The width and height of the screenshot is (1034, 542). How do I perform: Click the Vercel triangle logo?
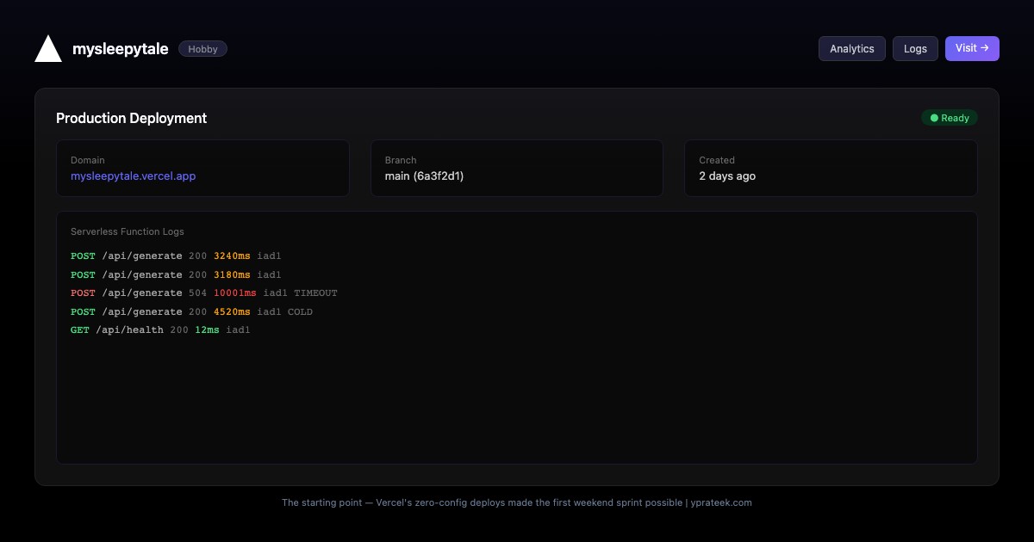pyautogui.click(x=48, y=49)
